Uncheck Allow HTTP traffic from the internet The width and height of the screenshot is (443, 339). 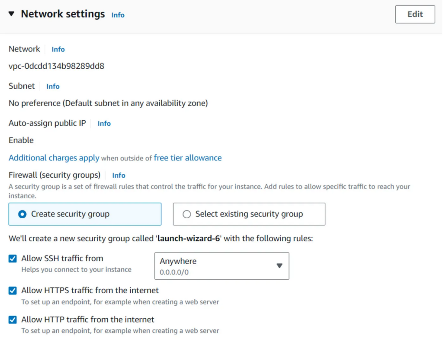click(x=13, y=320)
